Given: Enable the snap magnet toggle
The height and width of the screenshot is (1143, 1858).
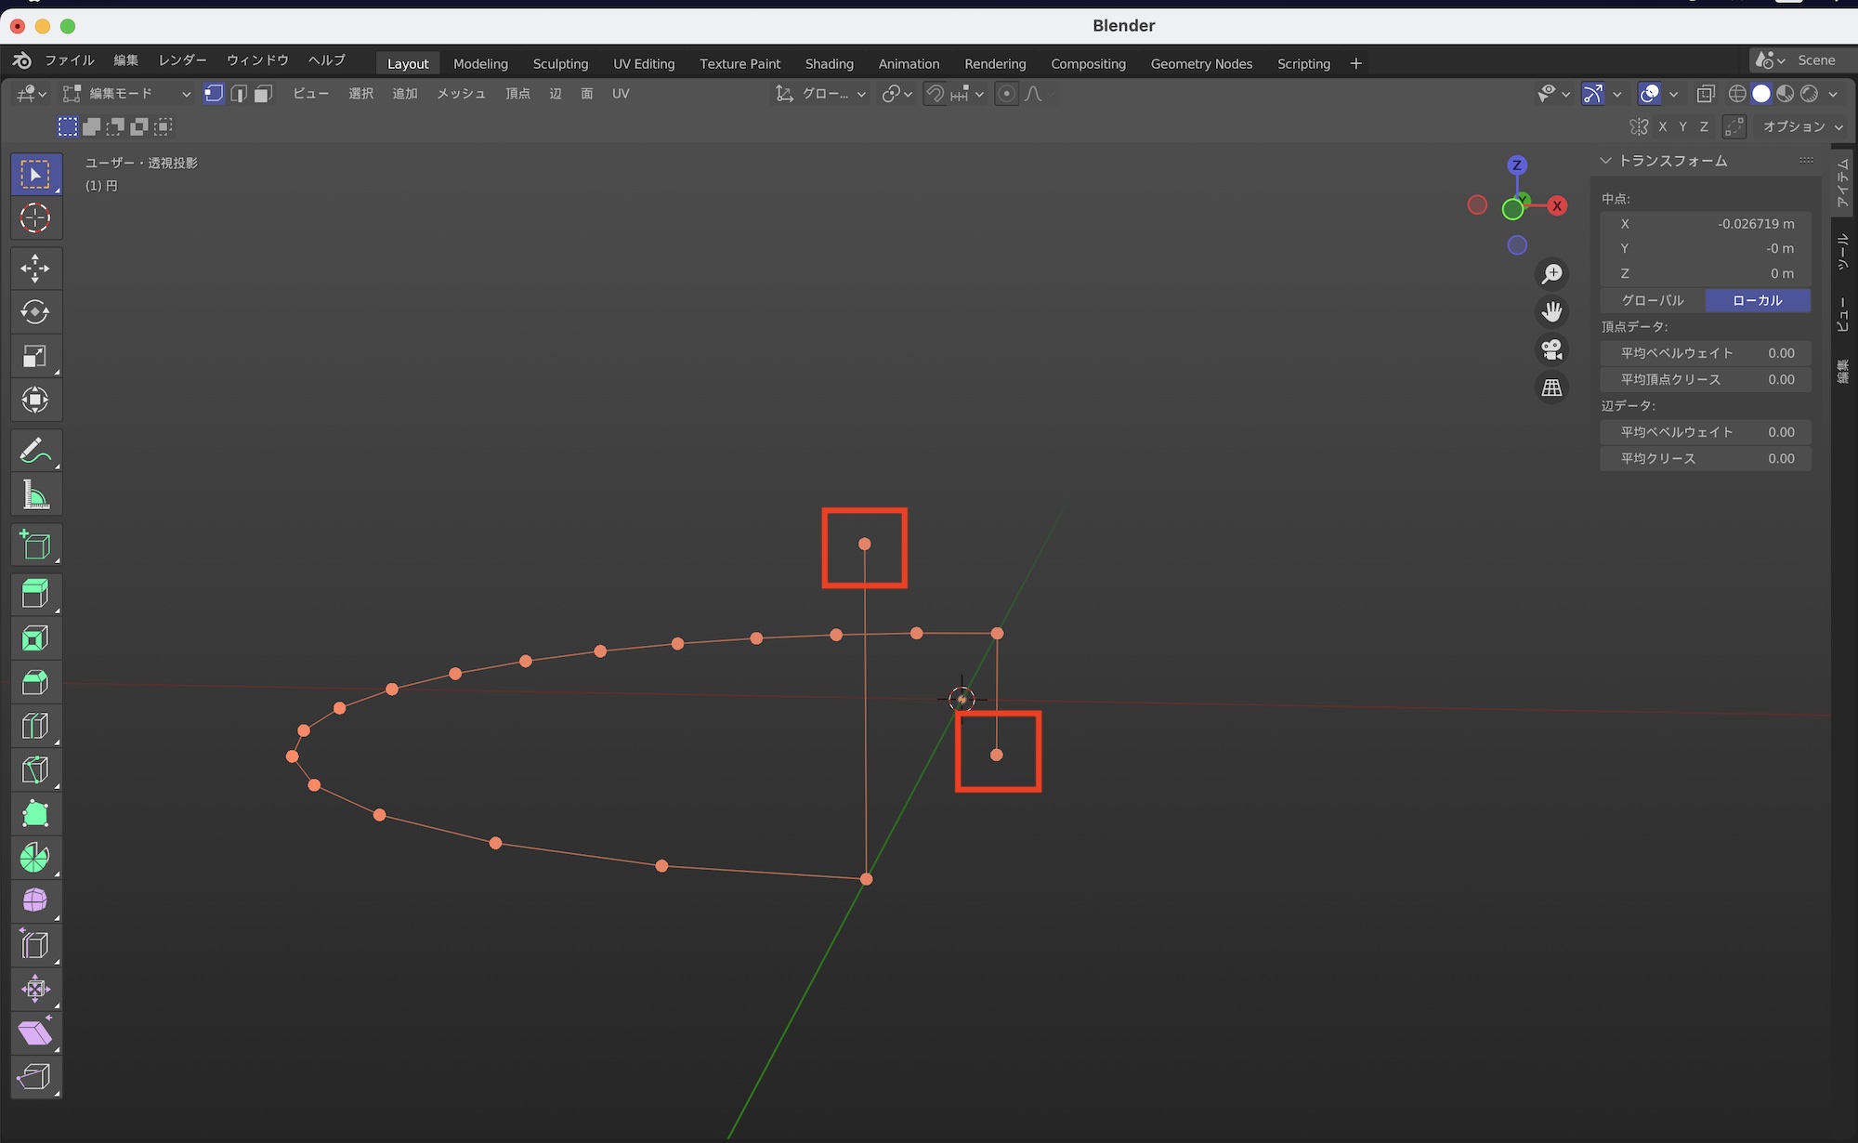Looking at the screenshot, I should coord(936,94).
